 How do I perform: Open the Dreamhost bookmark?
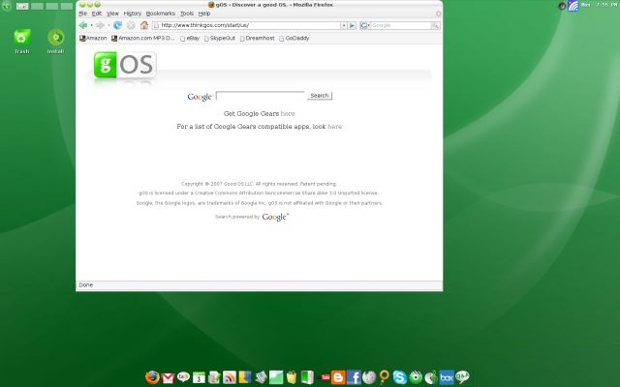258,39
